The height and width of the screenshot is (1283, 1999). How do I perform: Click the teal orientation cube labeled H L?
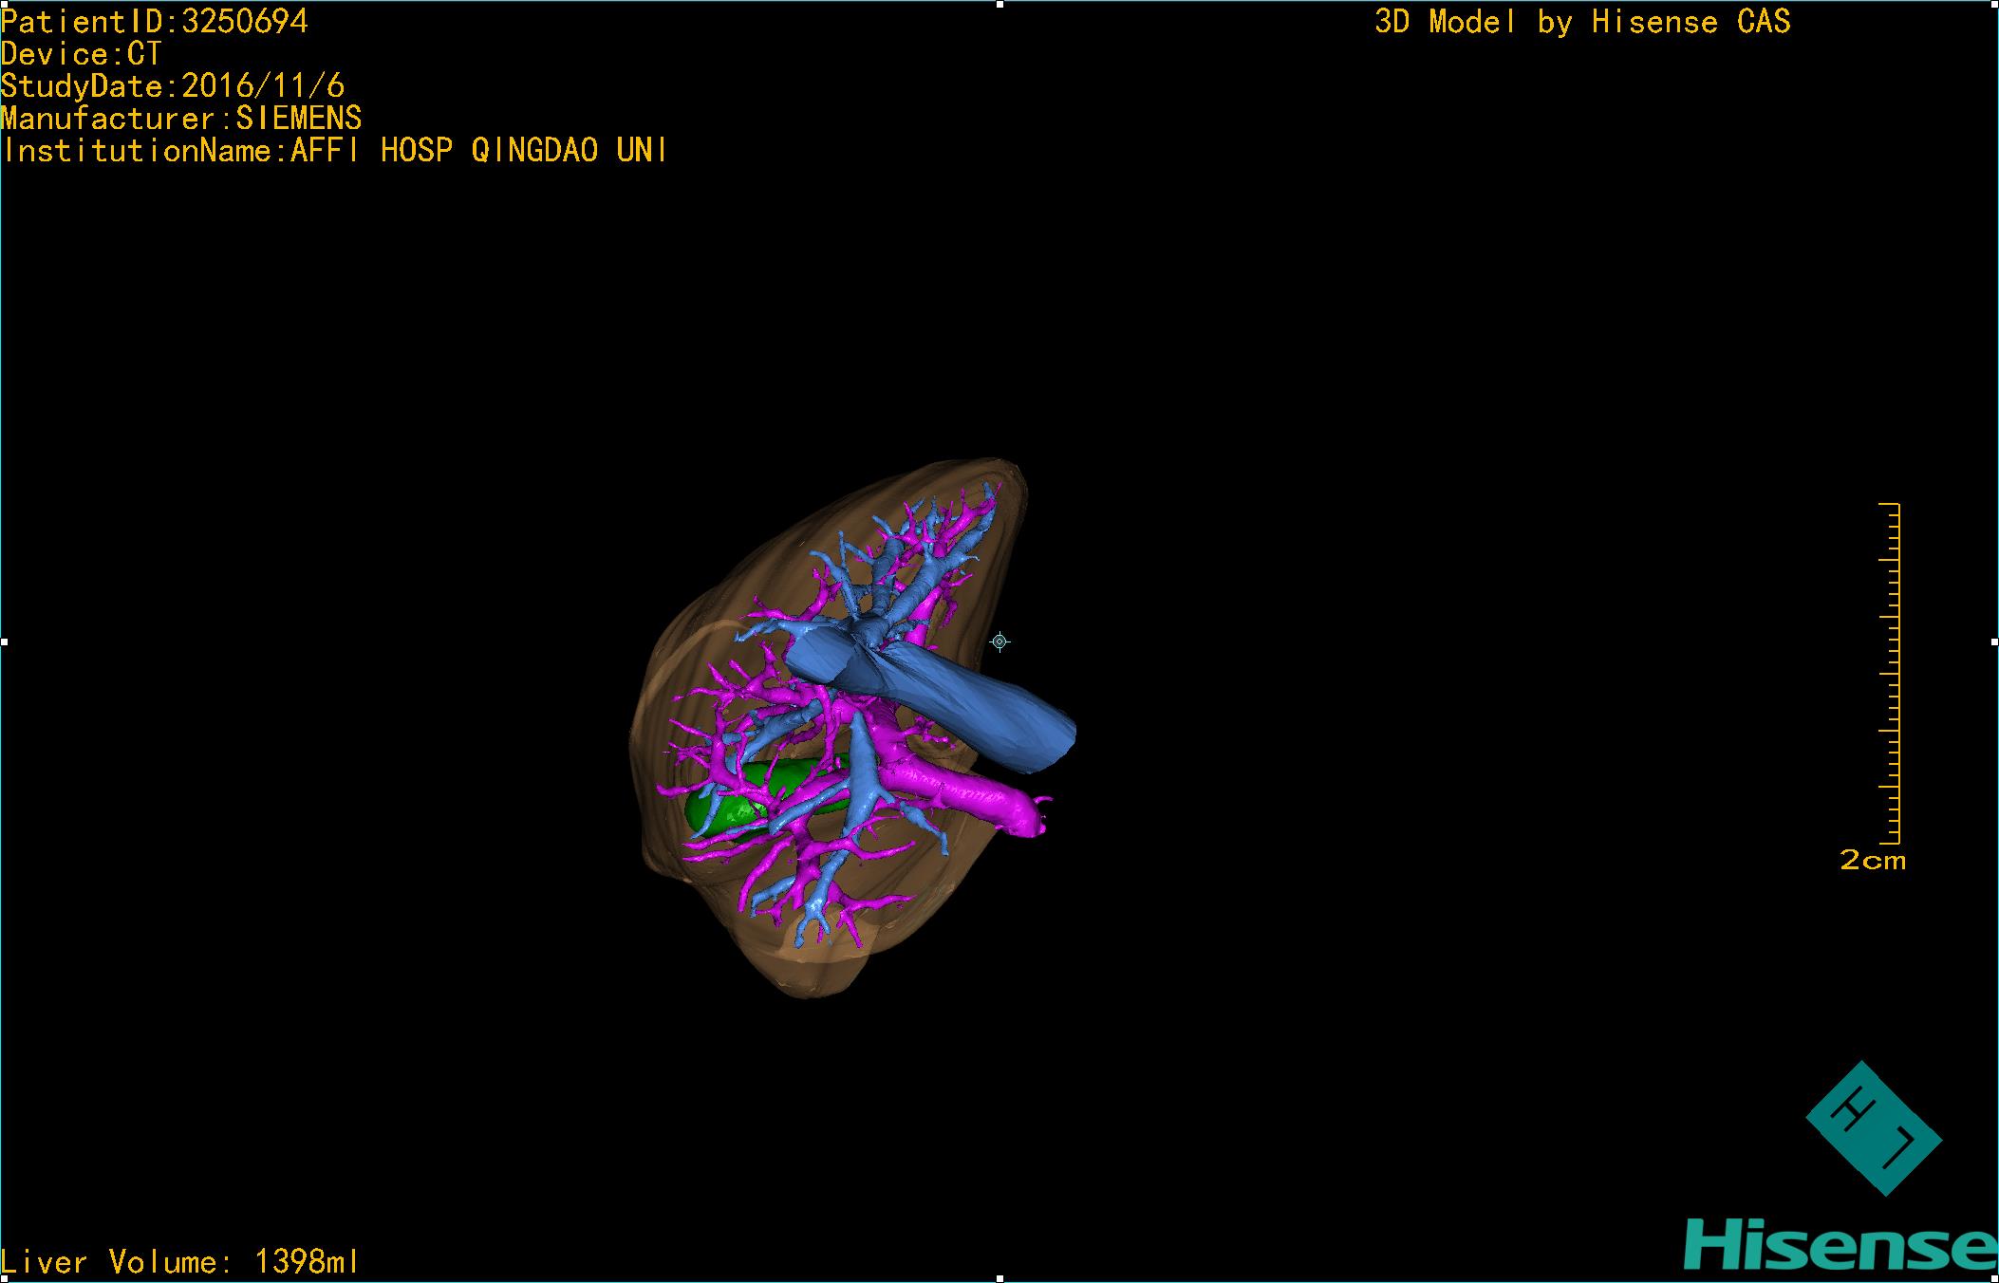pyautogui.click(x=1873, y=1127)
